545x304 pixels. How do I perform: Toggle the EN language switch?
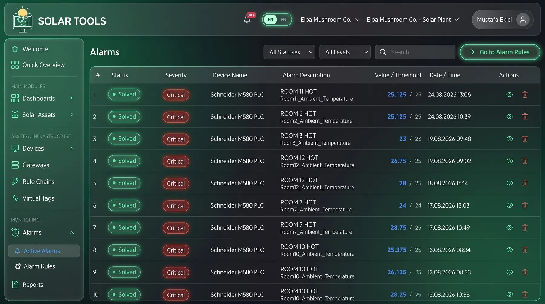coord(277,20)
